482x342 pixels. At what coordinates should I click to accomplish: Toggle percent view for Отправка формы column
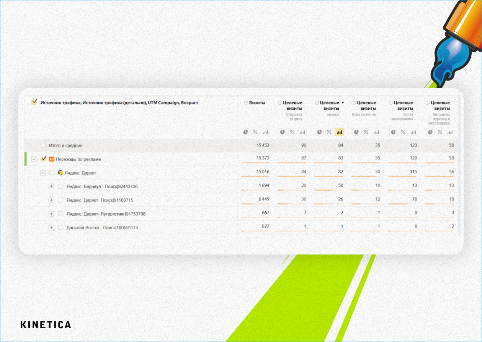tap(292, 132)
